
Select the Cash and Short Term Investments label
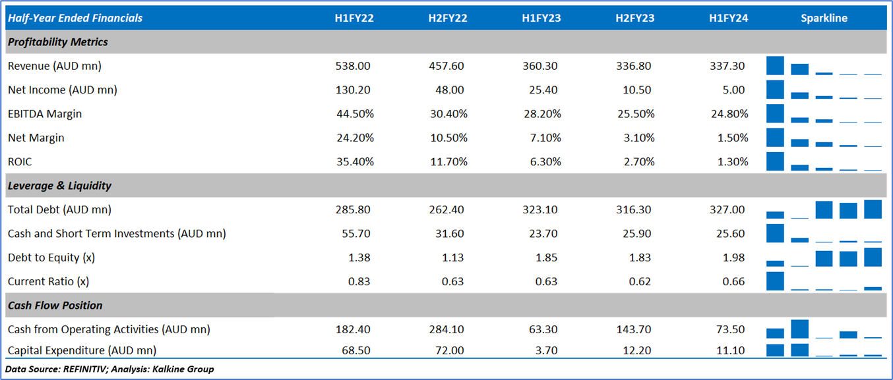coord(117,234)
